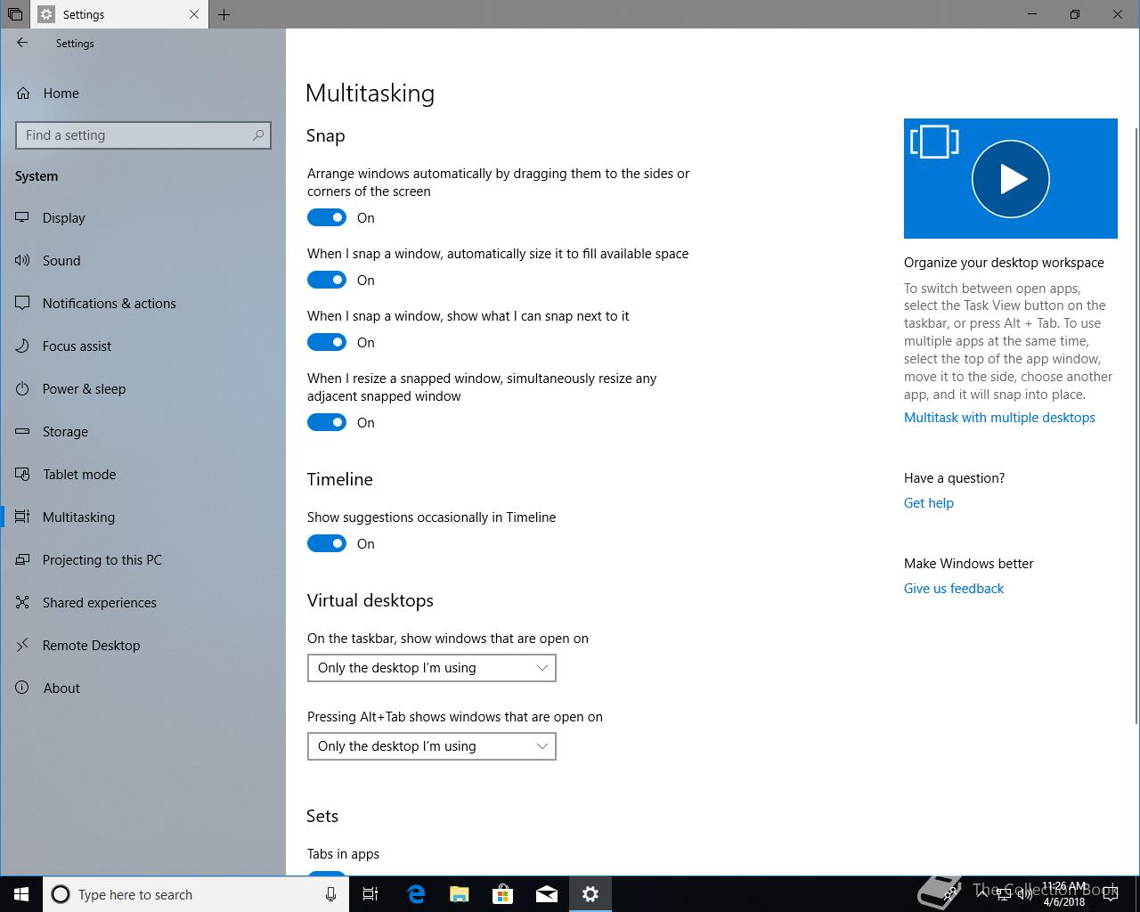Click the Cortana circle in taskbar search
The image size is (1140, 912).
[x=61, y=894]
